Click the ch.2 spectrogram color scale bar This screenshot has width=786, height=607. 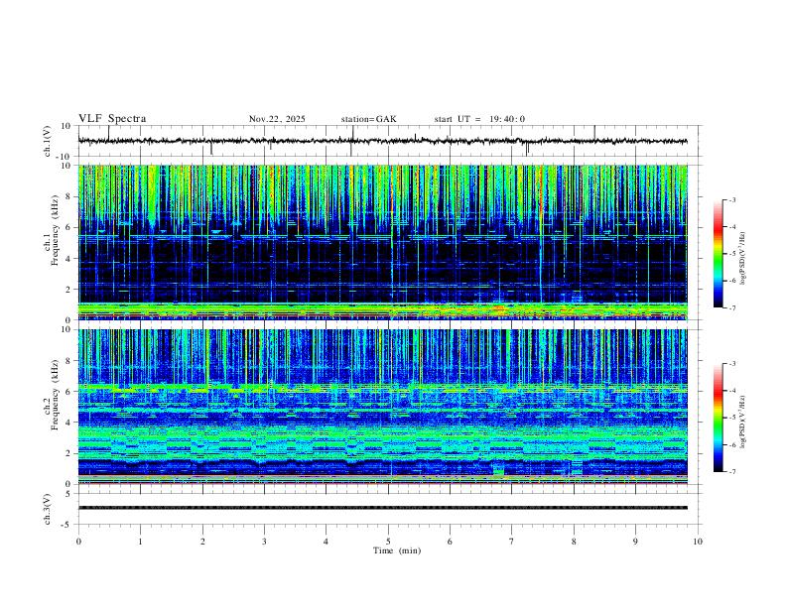[718, 418]
